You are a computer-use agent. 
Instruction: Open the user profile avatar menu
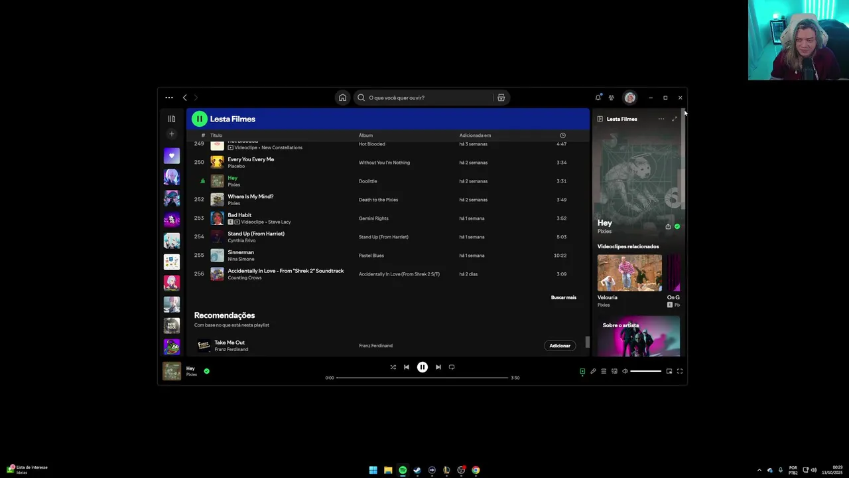point(630,98)
